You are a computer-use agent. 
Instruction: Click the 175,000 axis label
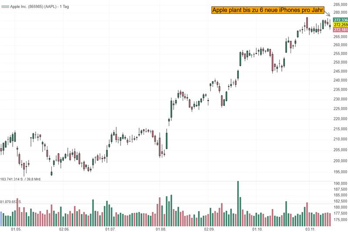click(x=340, y=220)
